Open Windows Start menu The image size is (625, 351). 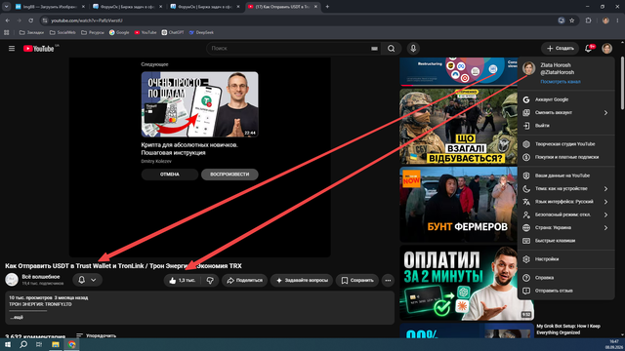(8, 344)
